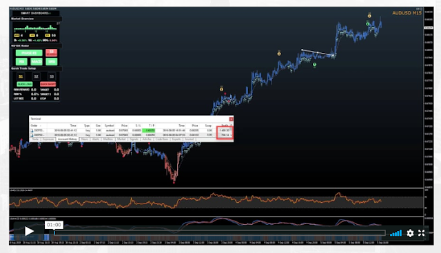Sort by the Symbol column header
Viewport: 441px width, 253px height.
[109, 126]
